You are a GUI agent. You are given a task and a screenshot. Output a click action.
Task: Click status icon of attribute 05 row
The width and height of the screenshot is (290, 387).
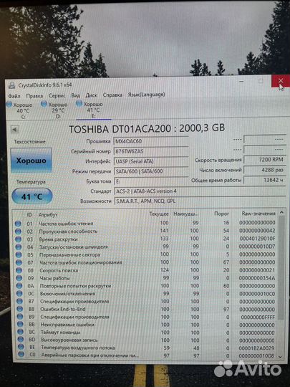coord(19,254)
